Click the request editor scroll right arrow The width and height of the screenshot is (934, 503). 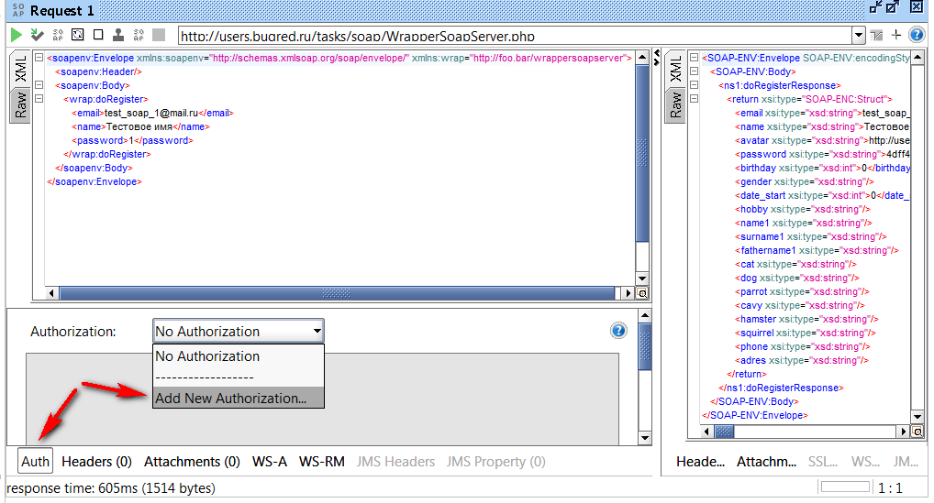(628, 293)
